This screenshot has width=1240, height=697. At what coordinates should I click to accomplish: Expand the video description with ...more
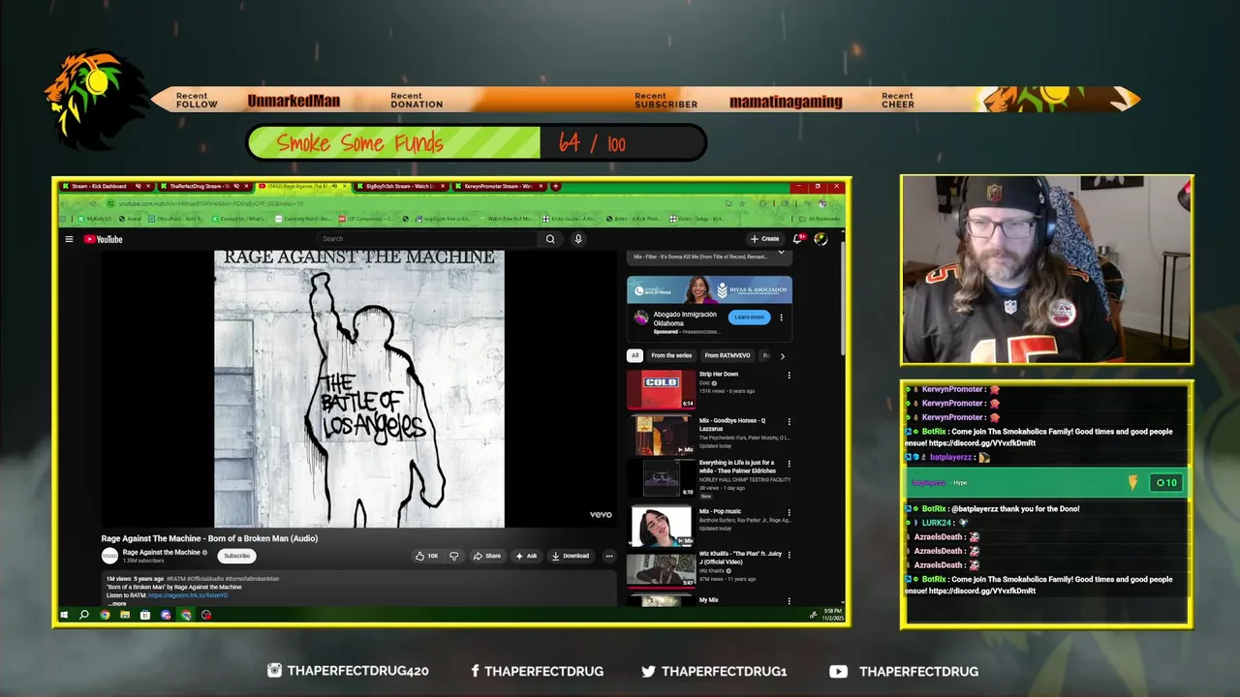117,603
